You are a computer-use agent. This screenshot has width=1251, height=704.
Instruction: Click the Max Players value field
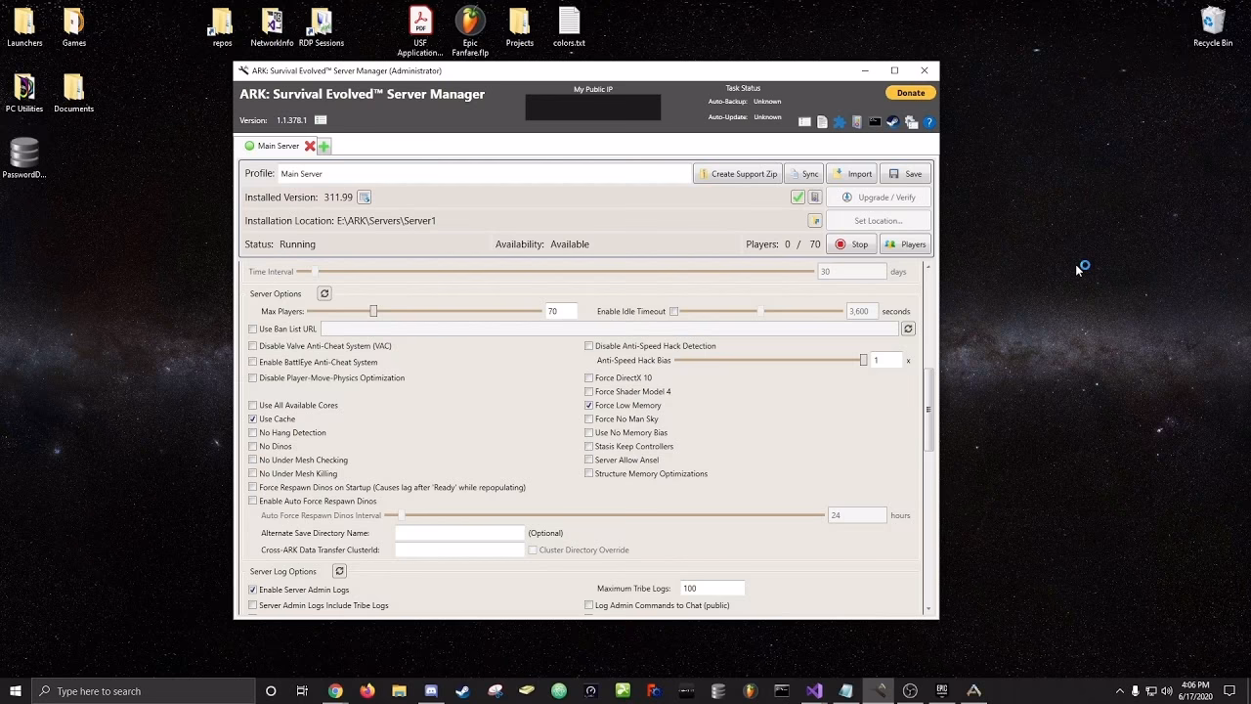561,311
